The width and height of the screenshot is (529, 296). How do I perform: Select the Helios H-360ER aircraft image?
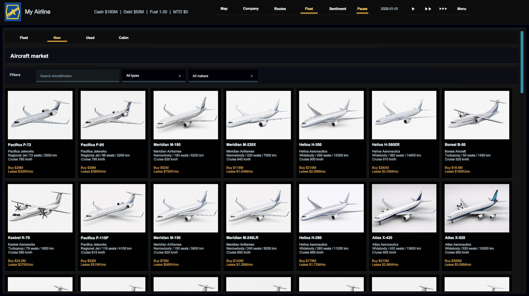[404, 115]
